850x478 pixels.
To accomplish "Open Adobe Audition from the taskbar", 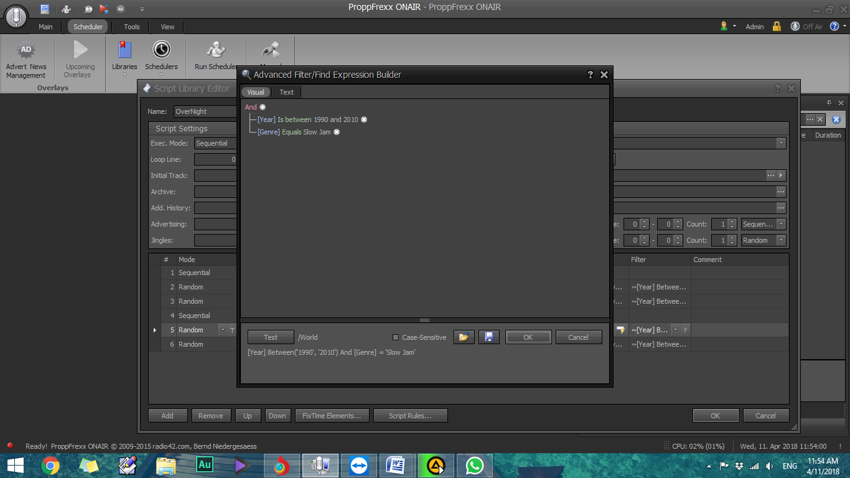I will coord(205,466).
